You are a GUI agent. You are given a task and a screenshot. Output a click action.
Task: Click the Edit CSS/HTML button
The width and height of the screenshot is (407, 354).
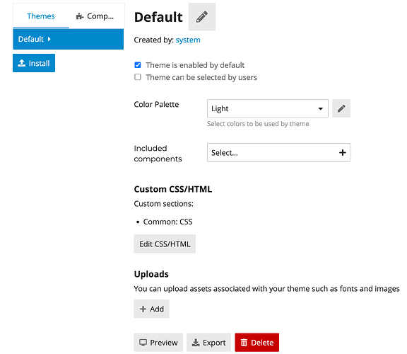(165, 244)
